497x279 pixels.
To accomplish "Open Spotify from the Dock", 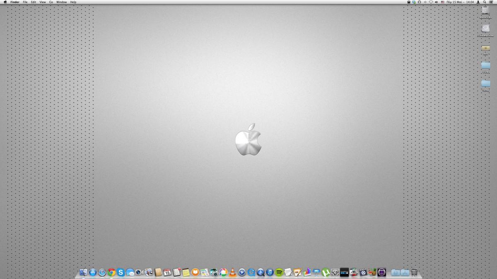I will (279, 272).
